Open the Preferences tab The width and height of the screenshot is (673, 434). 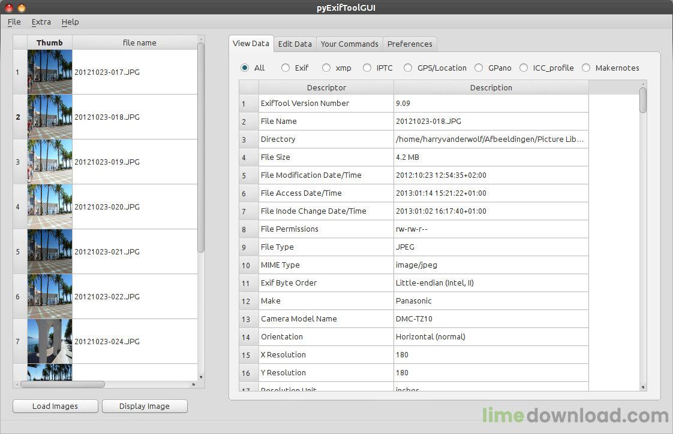(410, 43)
